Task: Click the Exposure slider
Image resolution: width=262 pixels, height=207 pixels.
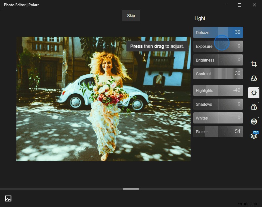Action: pos(218,46)
